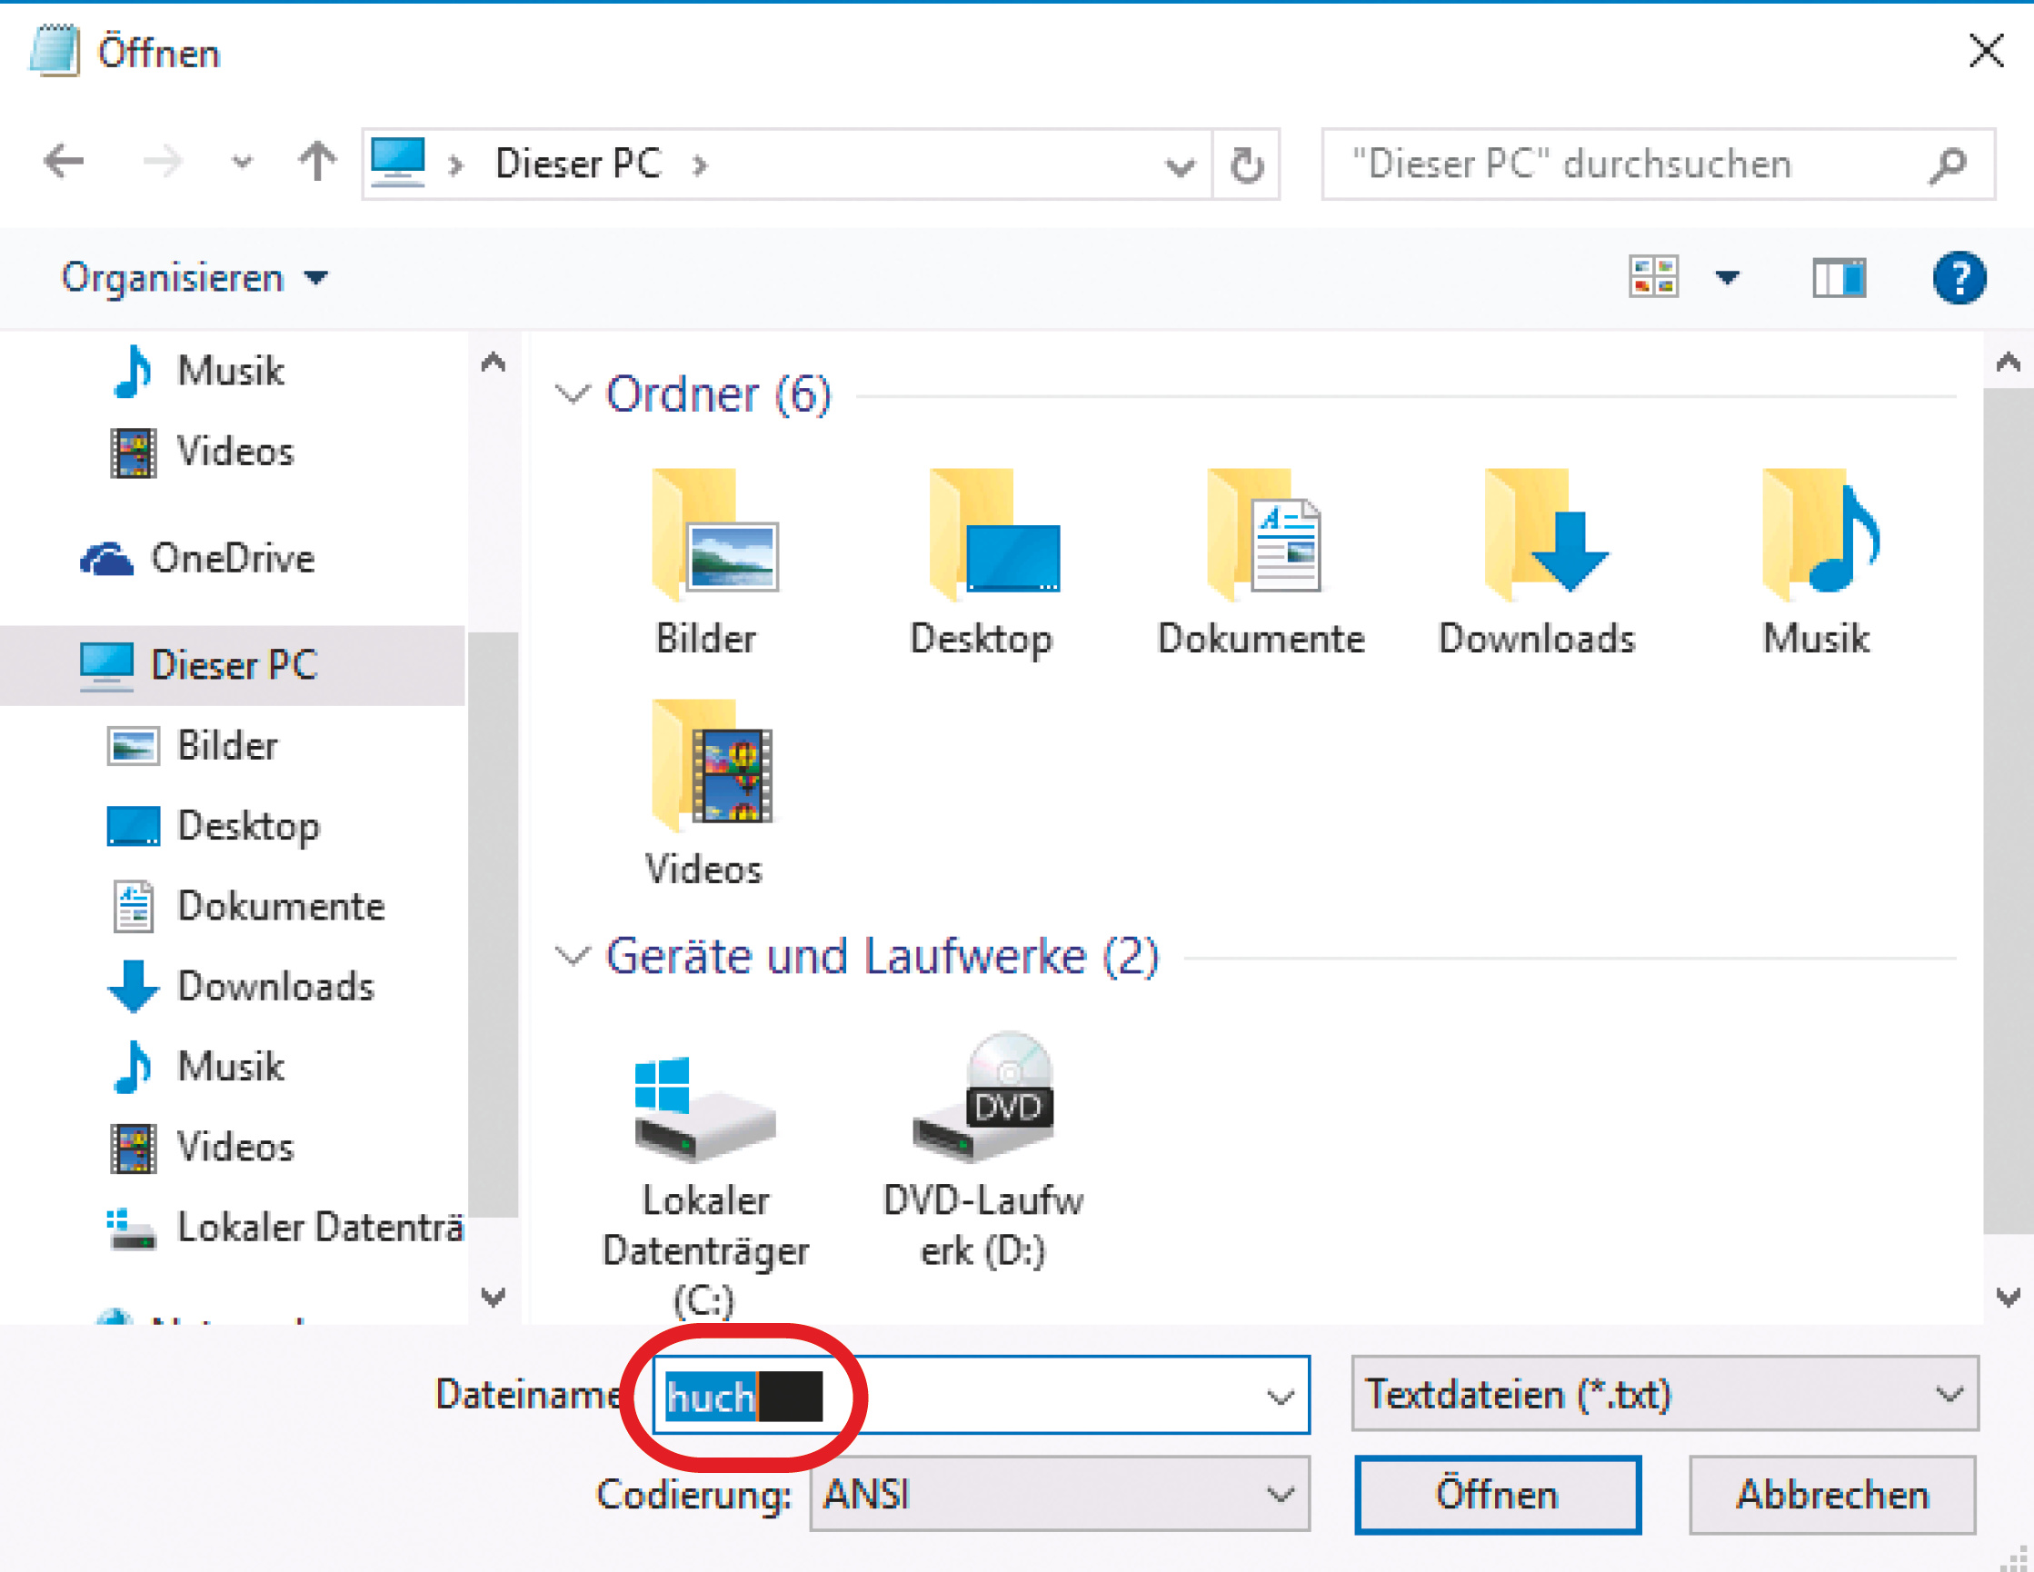Toggle the preview pane icon

click(1839, 277)
